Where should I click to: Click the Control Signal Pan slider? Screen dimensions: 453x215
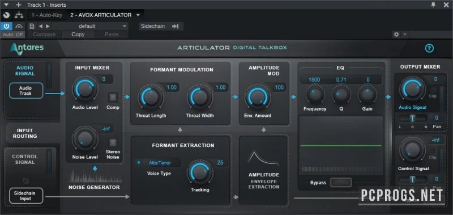pos(413,179)
